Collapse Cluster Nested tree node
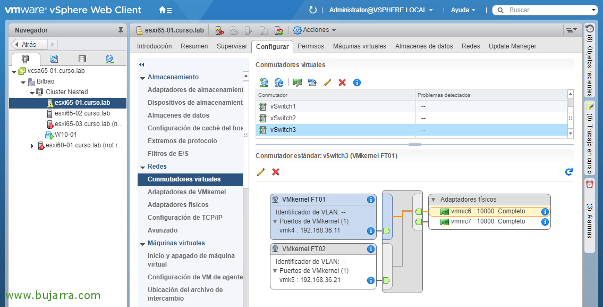Screen dimensions: 603x307 pos(32,93)
